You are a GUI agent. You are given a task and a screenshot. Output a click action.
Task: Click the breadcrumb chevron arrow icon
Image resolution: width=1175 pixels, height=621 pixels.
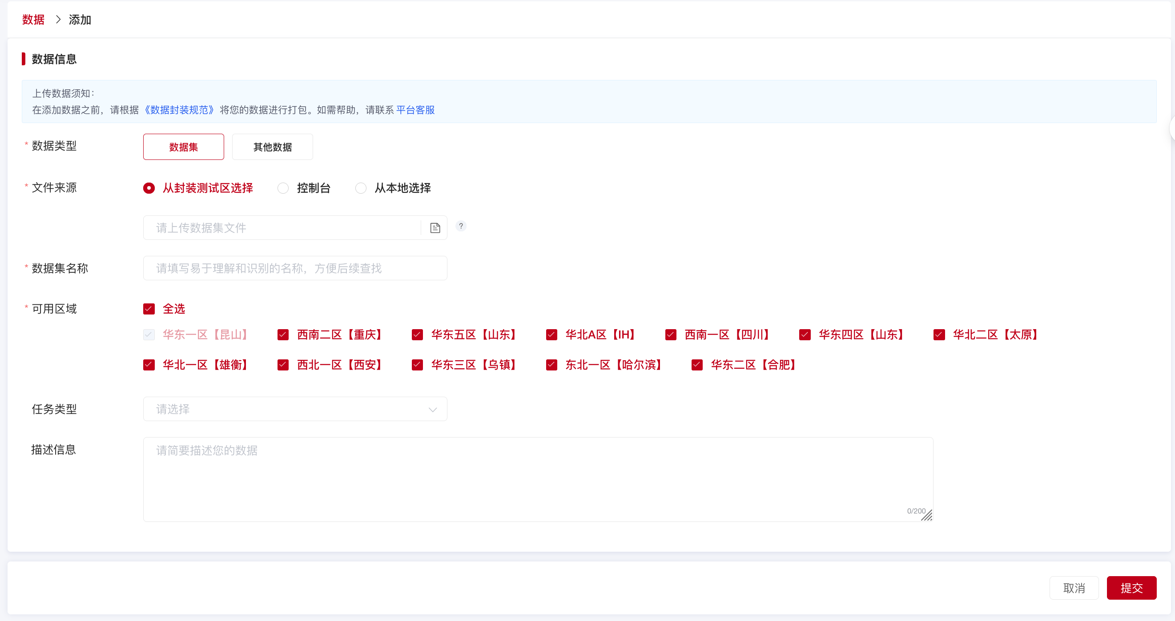coord(58,20)
